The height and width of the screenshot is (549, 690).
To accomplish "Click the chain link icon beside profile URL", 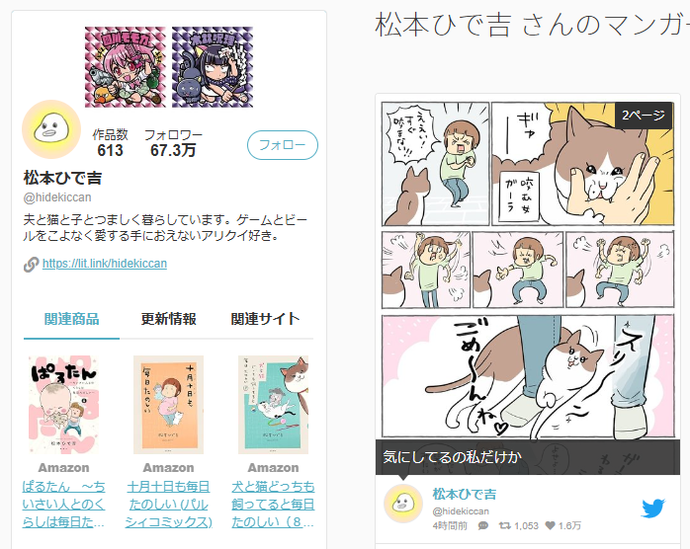I will pyautogui.click(x=31, y=265).
